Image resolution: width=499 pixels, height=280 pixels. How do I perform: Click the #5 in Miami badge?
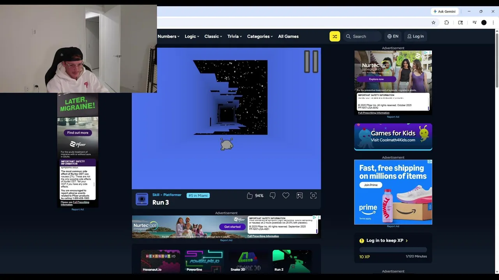198,195
